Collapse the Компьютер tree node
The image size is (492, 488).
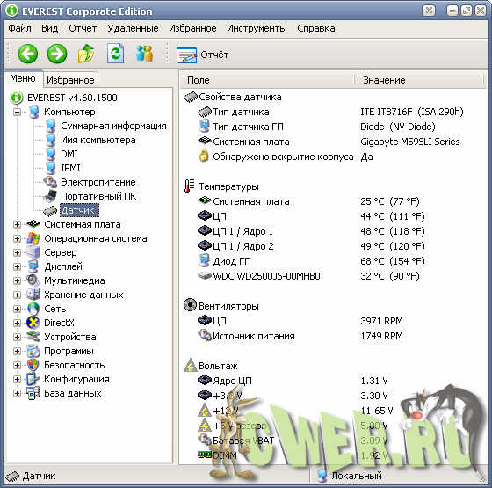coord(17,112)
